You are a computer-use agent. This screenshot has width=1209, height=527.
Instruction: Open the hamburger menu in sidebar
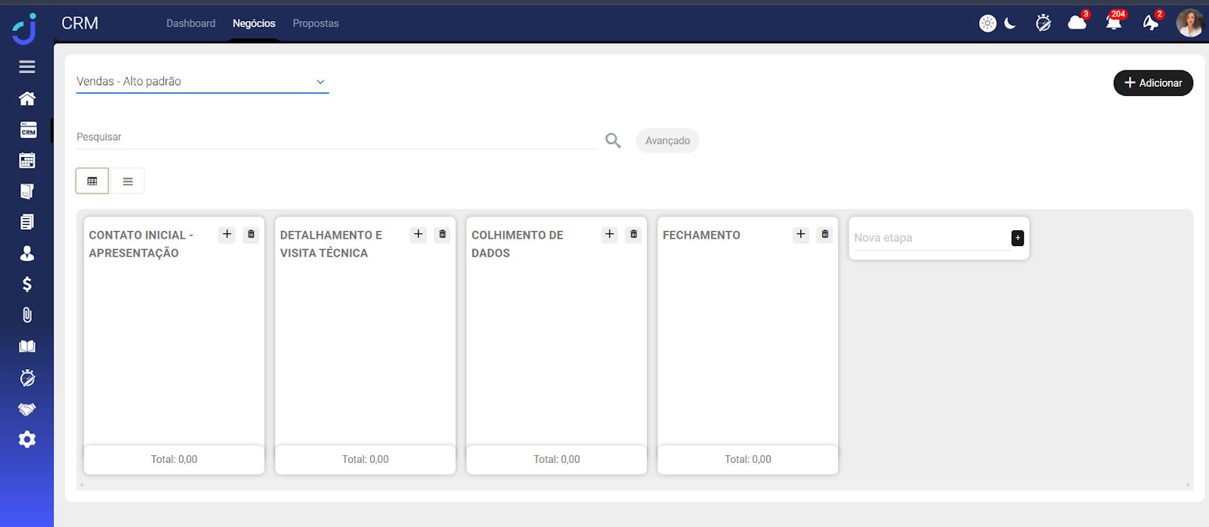(27, 66)
